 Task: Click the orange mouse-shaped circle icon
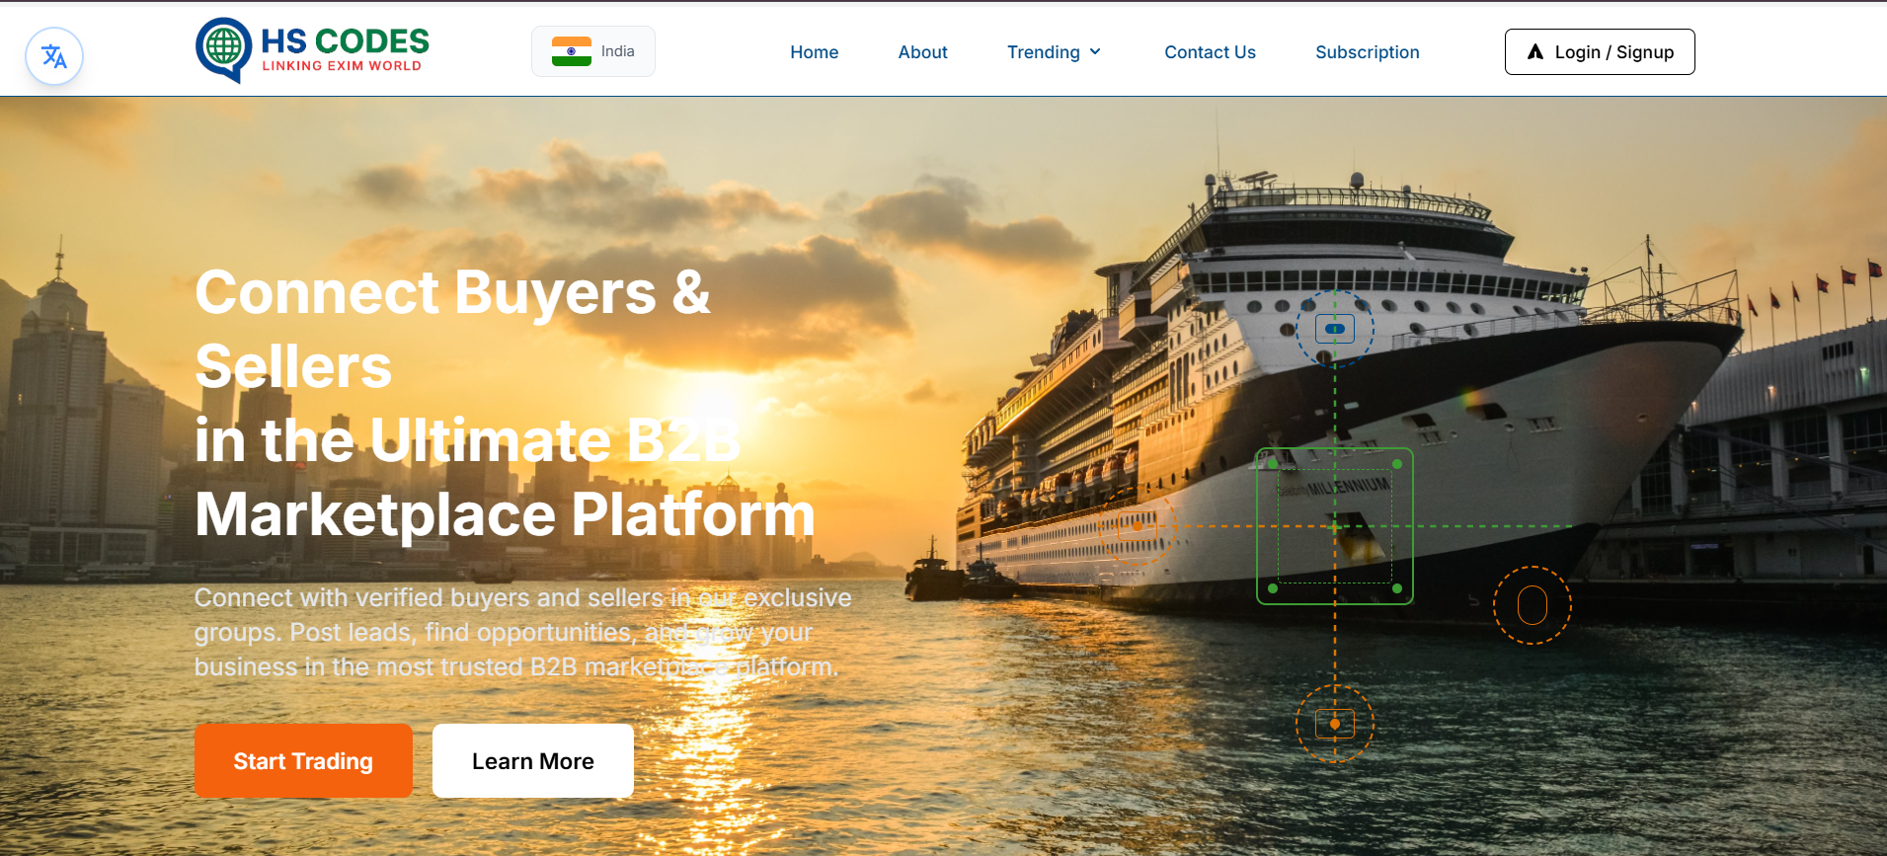[x=1533, y=605]
